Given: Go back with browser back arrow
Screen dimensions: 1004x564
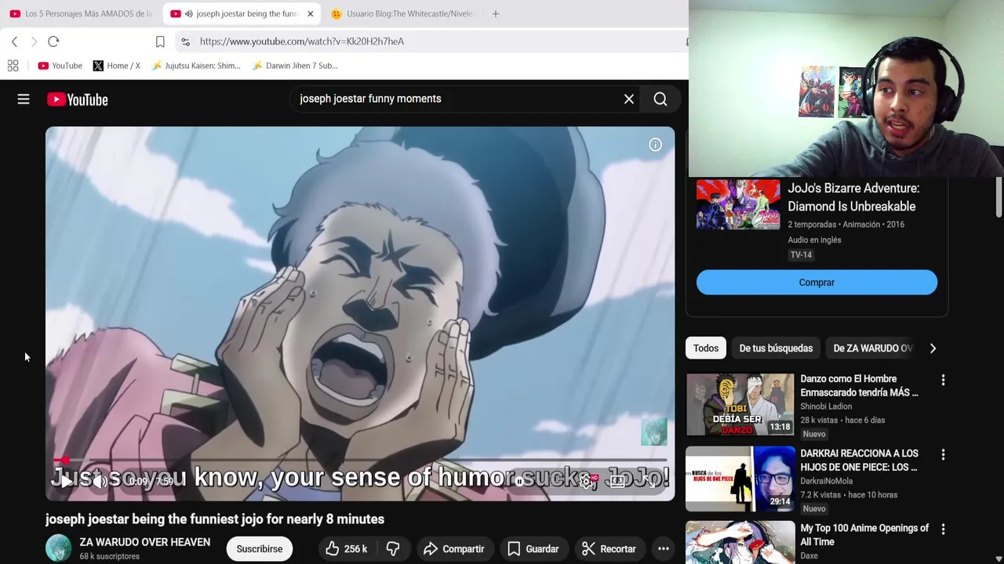Looking at the screenshot, I should [14, 42].
